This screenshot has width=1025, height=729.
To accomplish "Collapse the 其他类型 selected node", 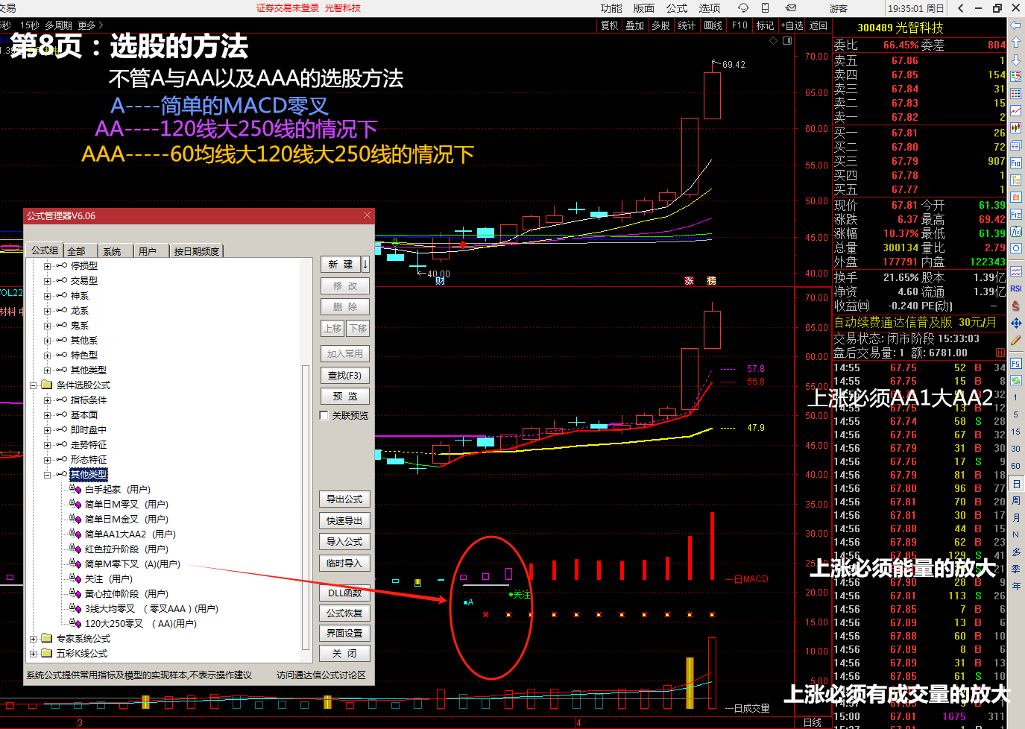I will (47, 475).
